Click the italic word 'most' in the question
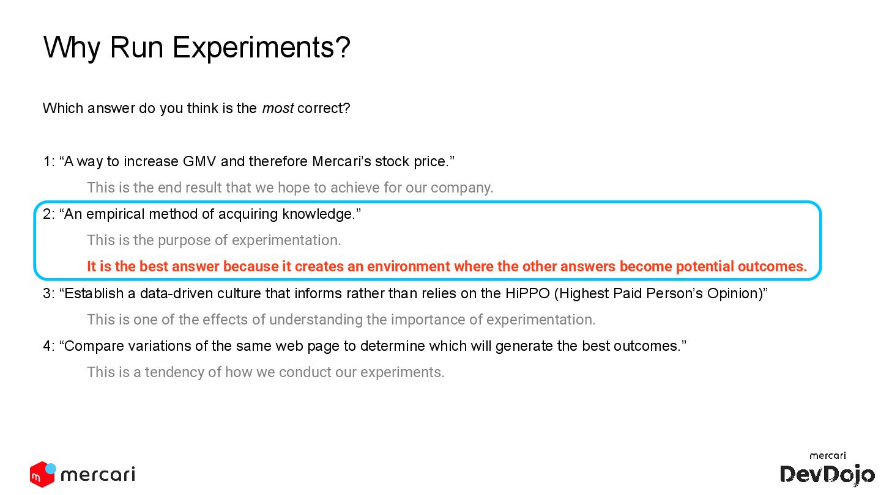Viewport: 881px width, 495px height. tap(278, 109)
